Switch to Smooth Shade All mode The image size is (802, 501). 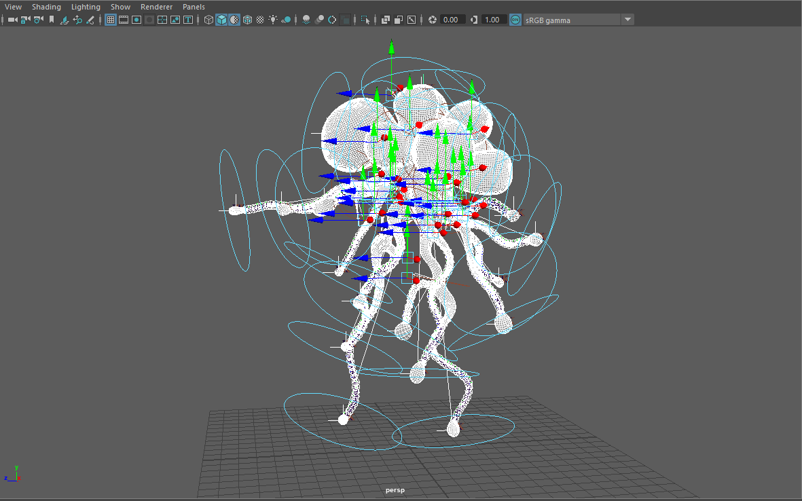(221, 20)
